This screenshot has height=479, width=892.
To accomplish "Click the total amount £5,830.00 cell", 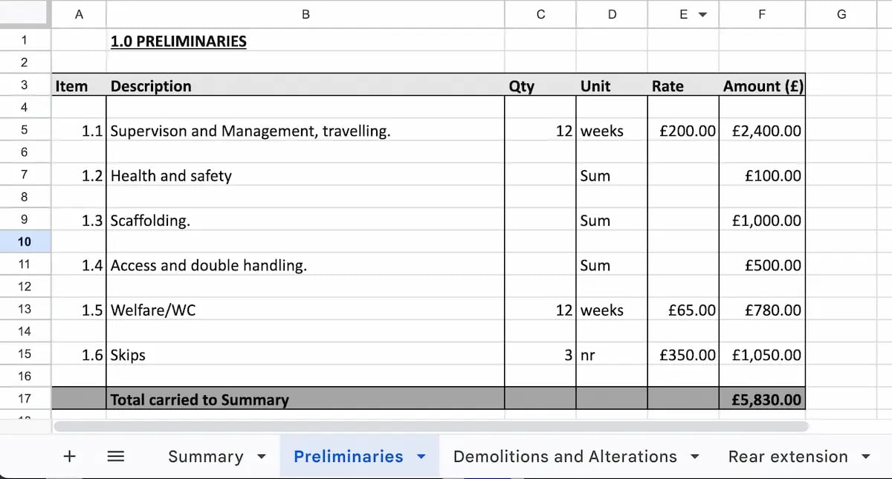I will (761, 400).
